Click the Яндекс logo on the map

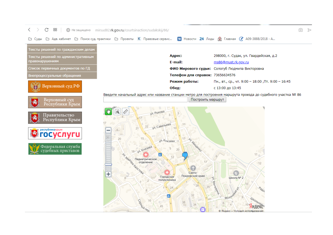coord(256,206)
